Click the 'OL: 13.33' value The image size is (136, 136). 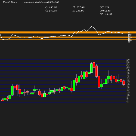pos(106,14)
